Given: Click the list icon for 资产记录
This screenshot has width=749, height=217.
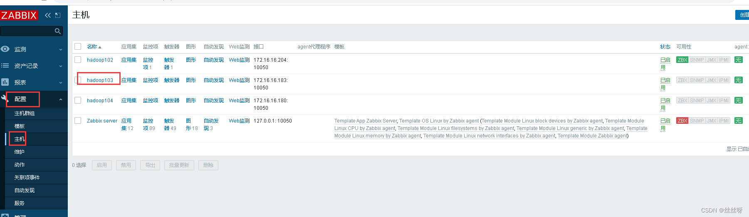Looking at the screenshot, I should click(x=5, y=65).
